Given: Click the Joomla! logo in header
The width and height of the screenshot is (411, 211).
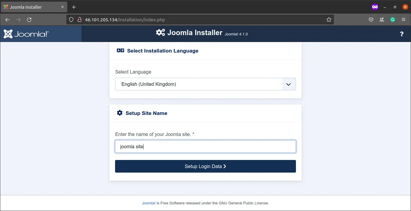Looking at the screenshot, I should 26,34.
